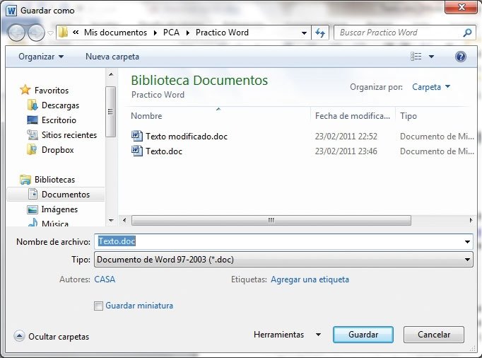Click the change view icon
Image resolution: width=482 pixels, height=358 pixels.
pos(416,57)
